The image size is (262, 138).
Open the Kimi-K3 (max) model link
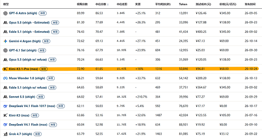click(19, 115)
